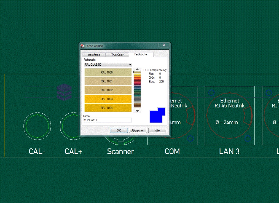Click the blue color preview box
Image resolution: width=279 pixels, height=203 pixels.
coord(157,115)
